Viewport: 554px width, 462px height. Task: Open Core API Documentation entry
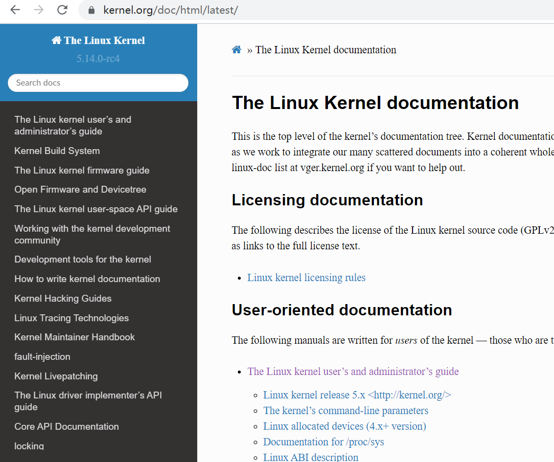pyautogui.click(x=67, y=426)
